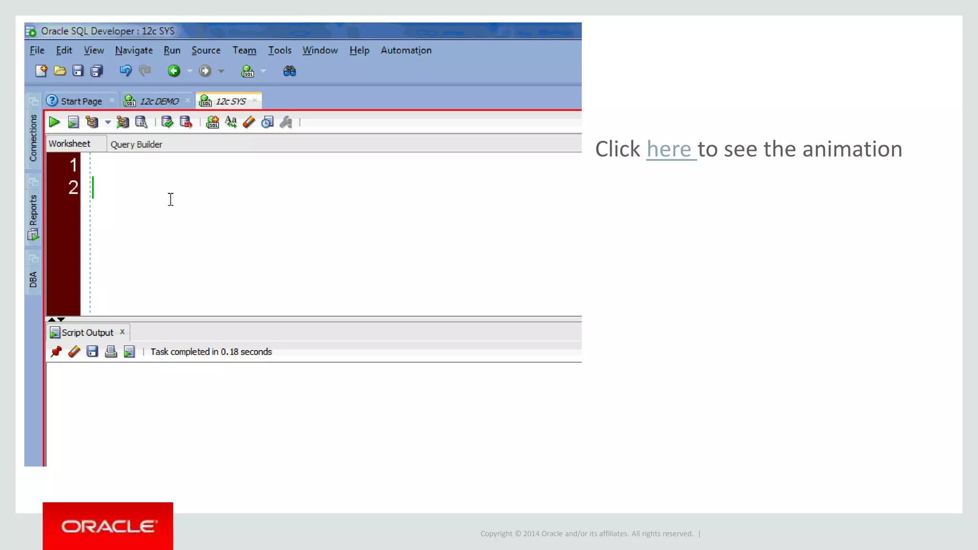Save Script Output using the floppy icon

click(x=92, y=352)
